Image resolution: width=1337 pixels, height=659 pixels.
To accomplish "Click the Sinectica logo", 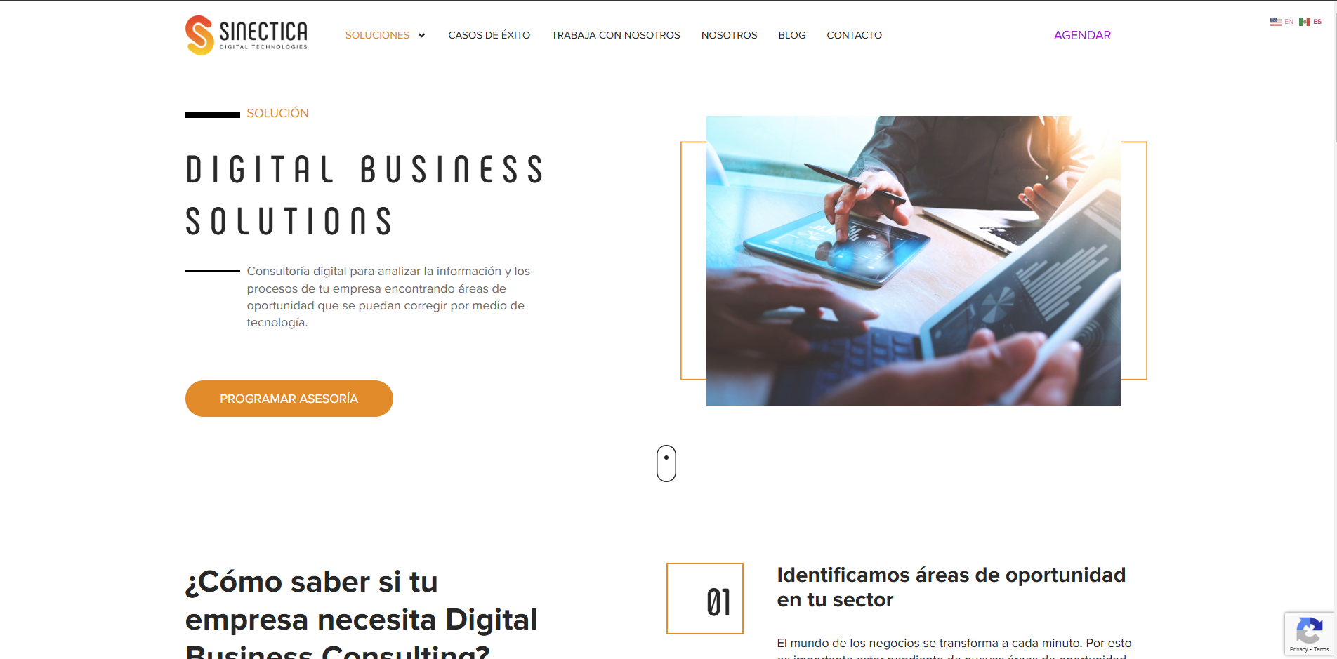I will pos(246,35).
